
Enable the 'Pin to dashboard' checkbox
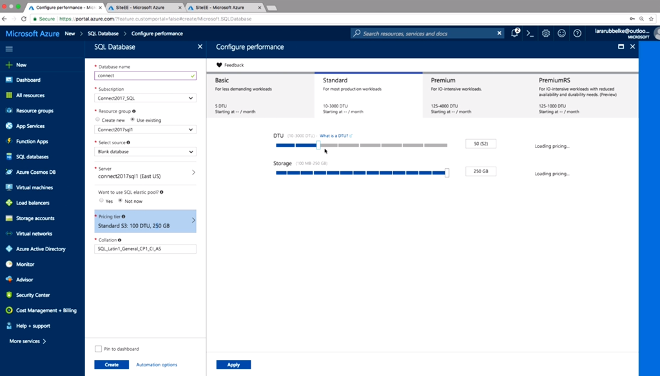coord(98,349)
